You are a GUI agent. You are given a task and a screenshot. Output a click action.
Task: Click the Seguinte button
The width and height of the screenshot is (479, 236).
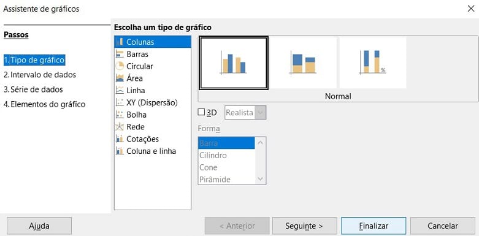pyautogui.click(x=305, y=226)
